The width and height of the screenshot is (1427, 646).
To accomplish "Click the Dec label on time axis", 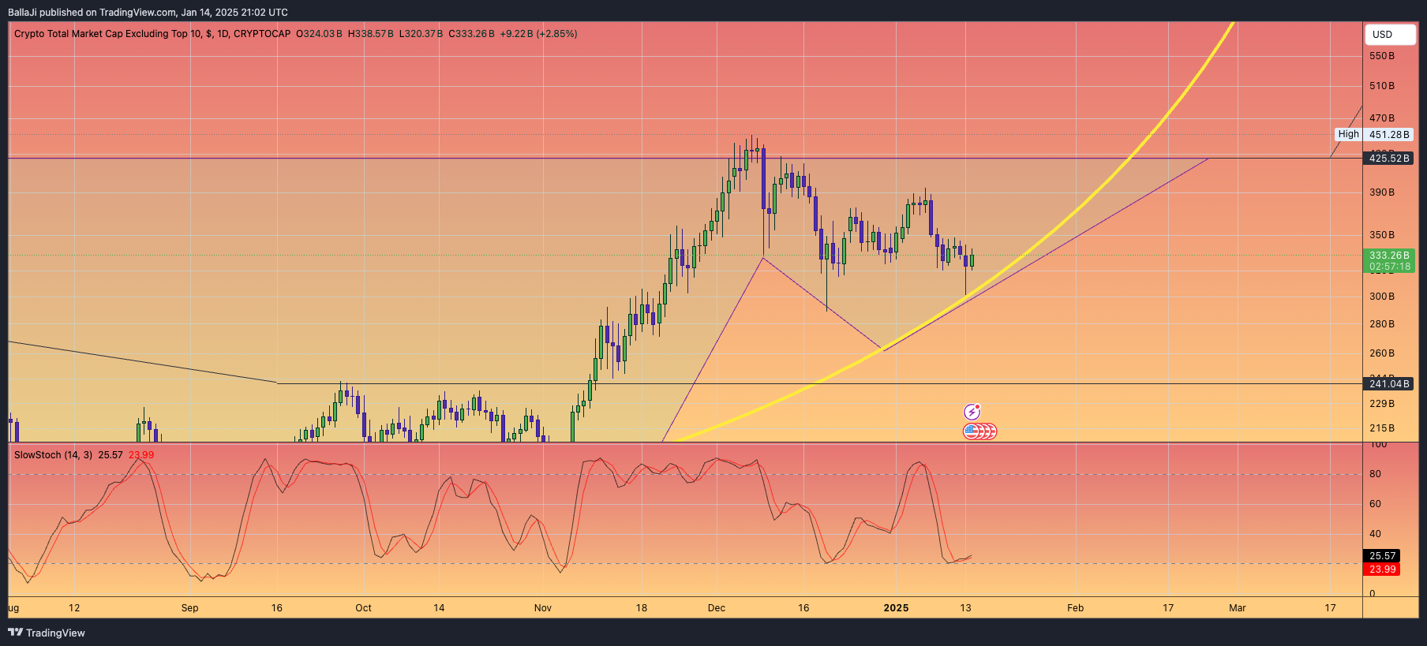I will tap(717, 608).
